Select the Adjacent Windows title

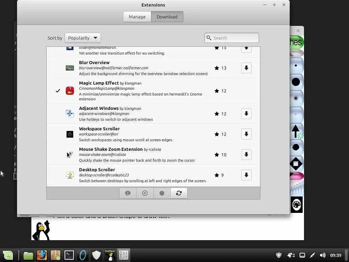click(x=99, y=108)
